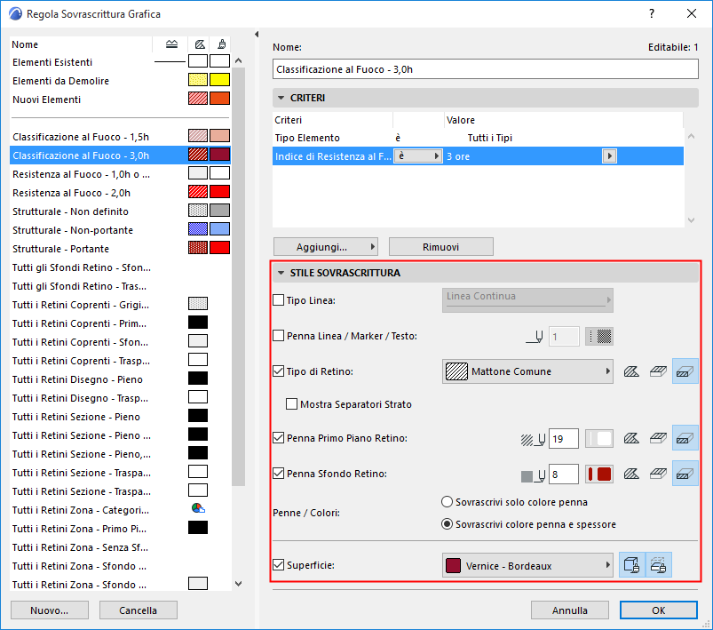Click rules list scroll down arrow
The image size is (713, 630).
pyautogui.click(x=238, y=584)
